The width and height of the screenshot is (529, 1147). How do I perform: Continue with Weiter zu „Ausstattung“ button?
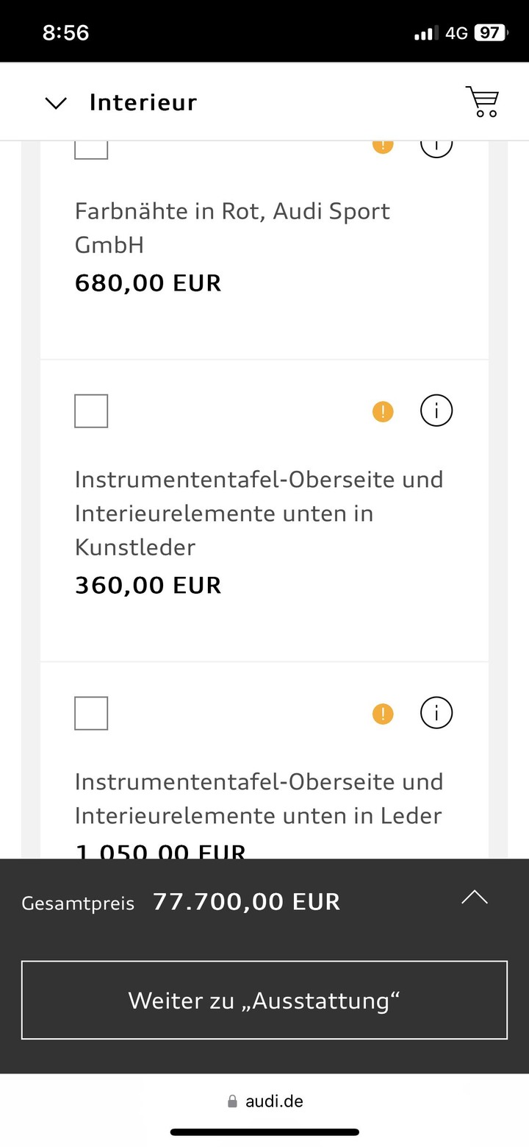[x=264, y=1000]
